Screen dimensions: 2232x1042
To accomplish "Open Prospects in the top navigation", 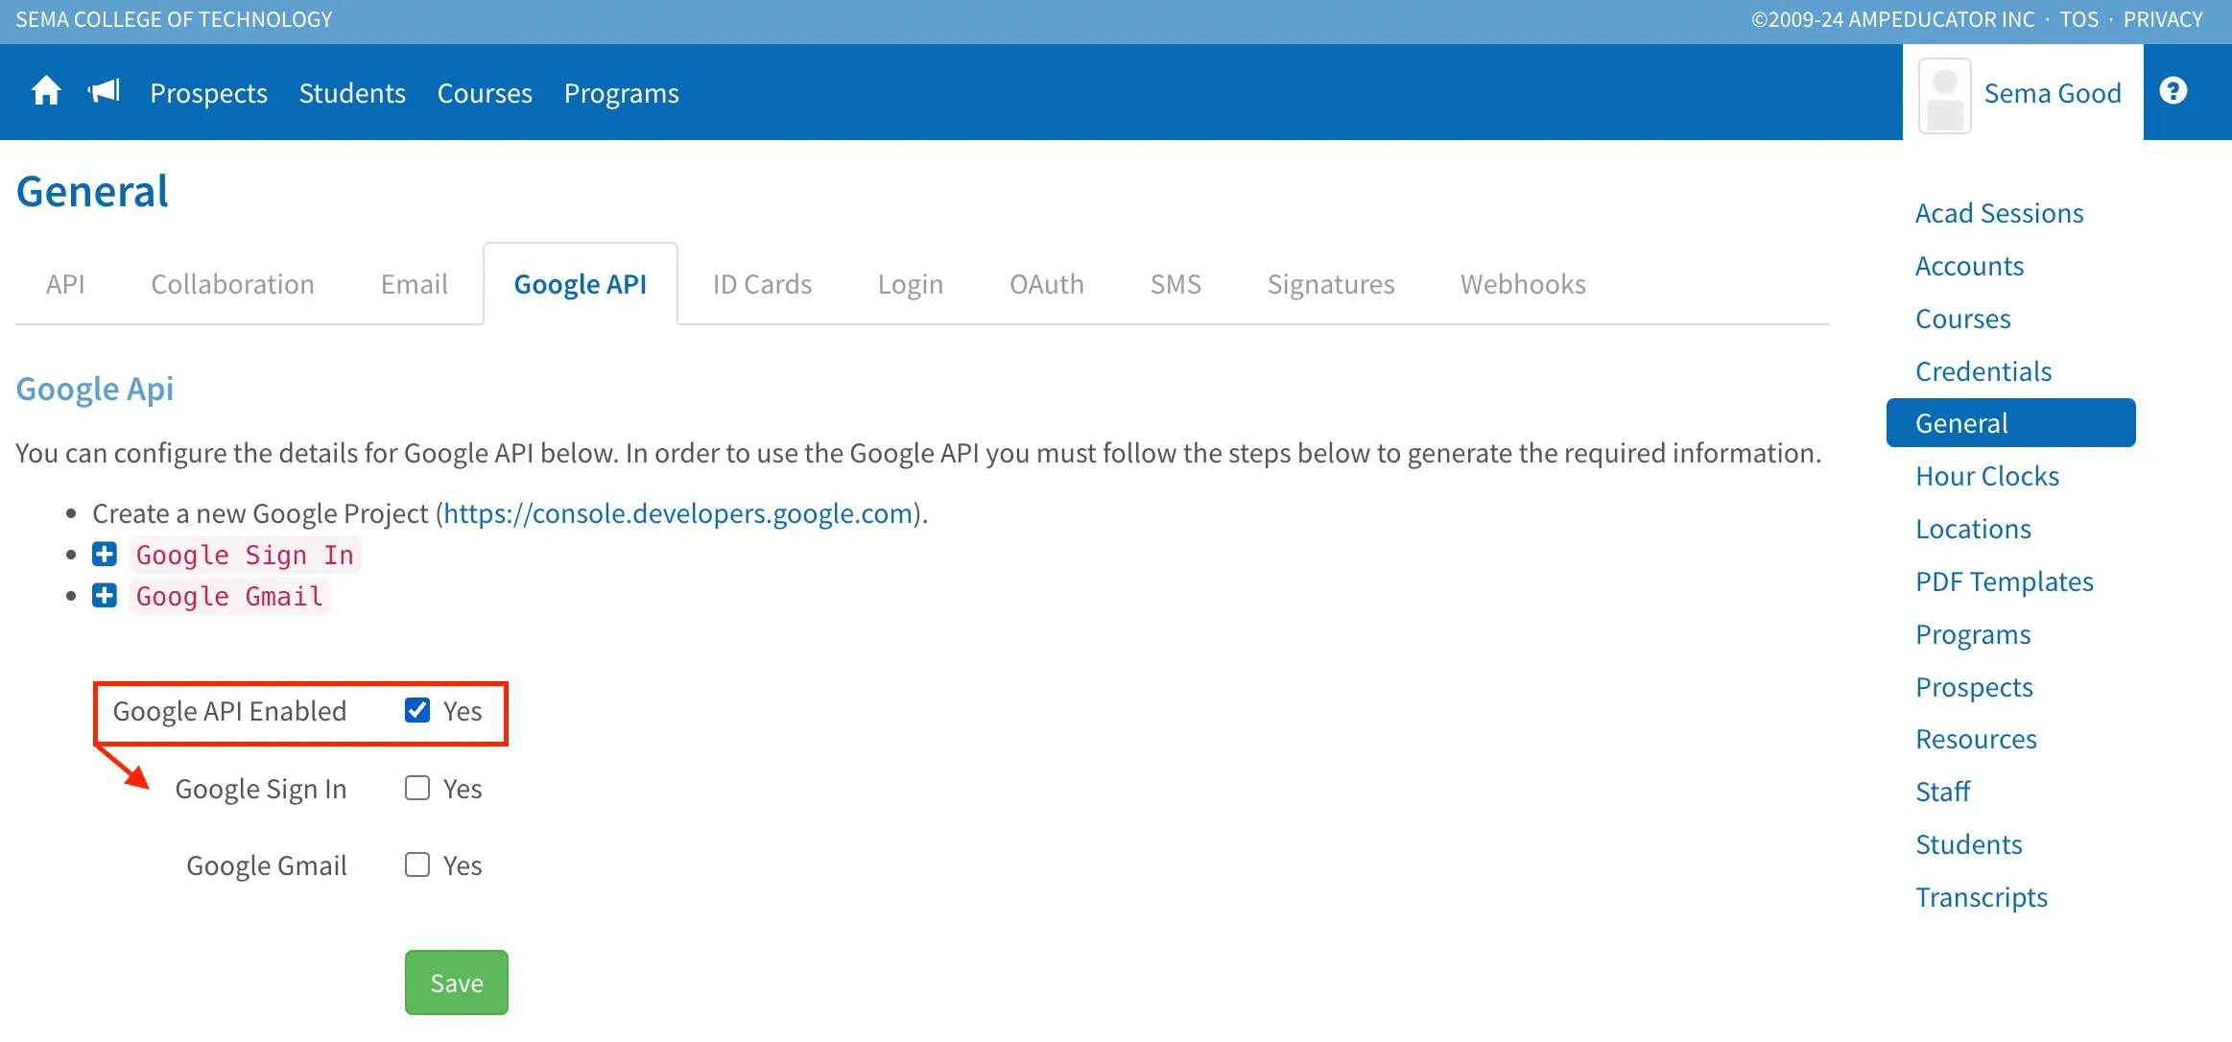I will (x=208, y=93).
